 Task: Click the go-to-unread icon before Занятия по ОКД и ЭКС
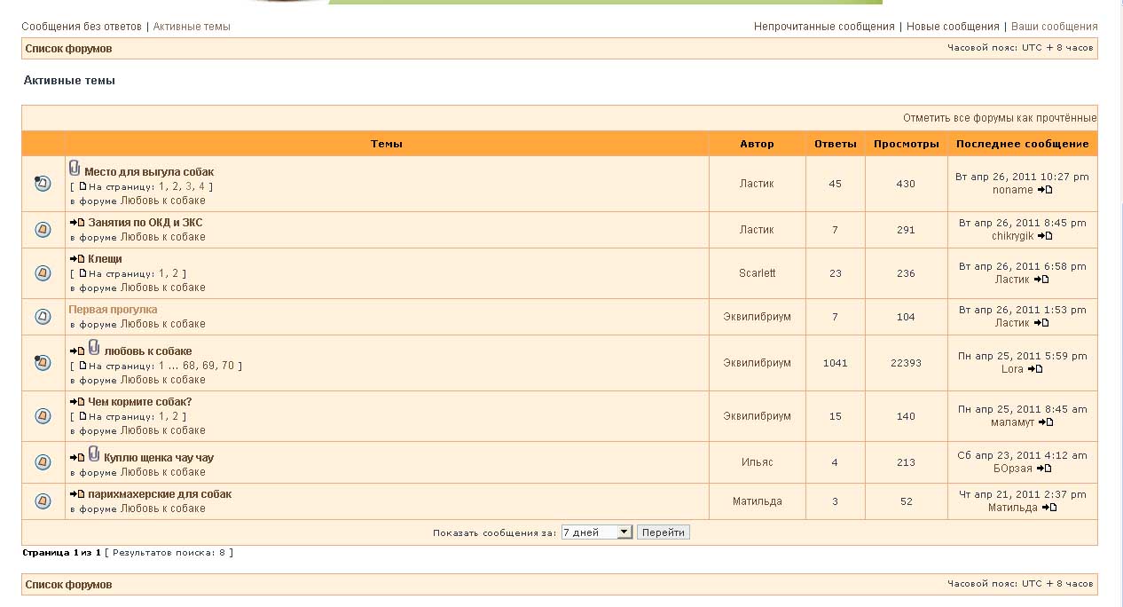click(x=77, y=223)
